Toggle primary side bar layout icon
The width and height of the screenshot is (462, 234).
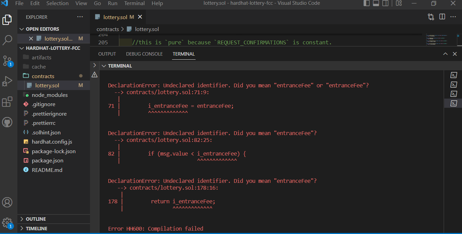(x=367, y=3)
